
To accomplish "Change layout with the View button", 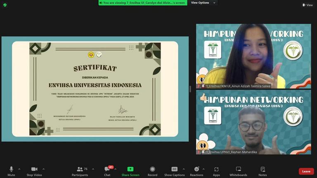I will tap(308, 5).
